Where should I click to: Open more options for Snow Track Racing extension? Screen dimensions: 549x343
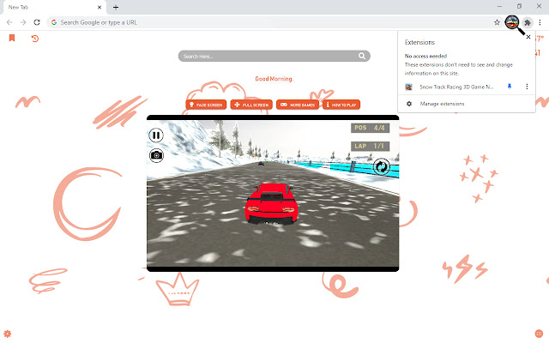pyautogui.click(x=527, y=87)
